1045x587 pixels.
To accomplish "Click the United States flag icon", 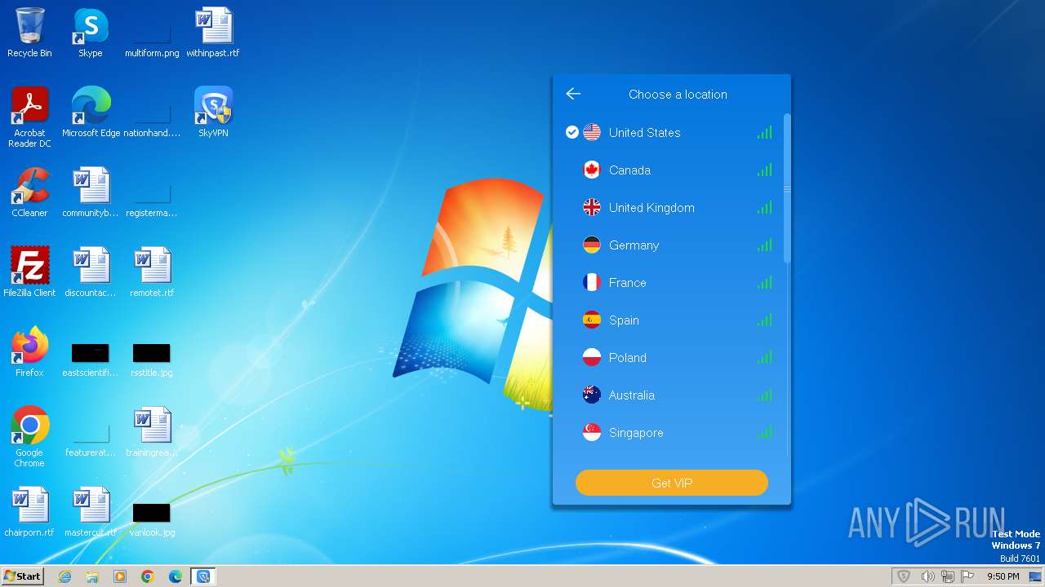I will pos(592,132).
